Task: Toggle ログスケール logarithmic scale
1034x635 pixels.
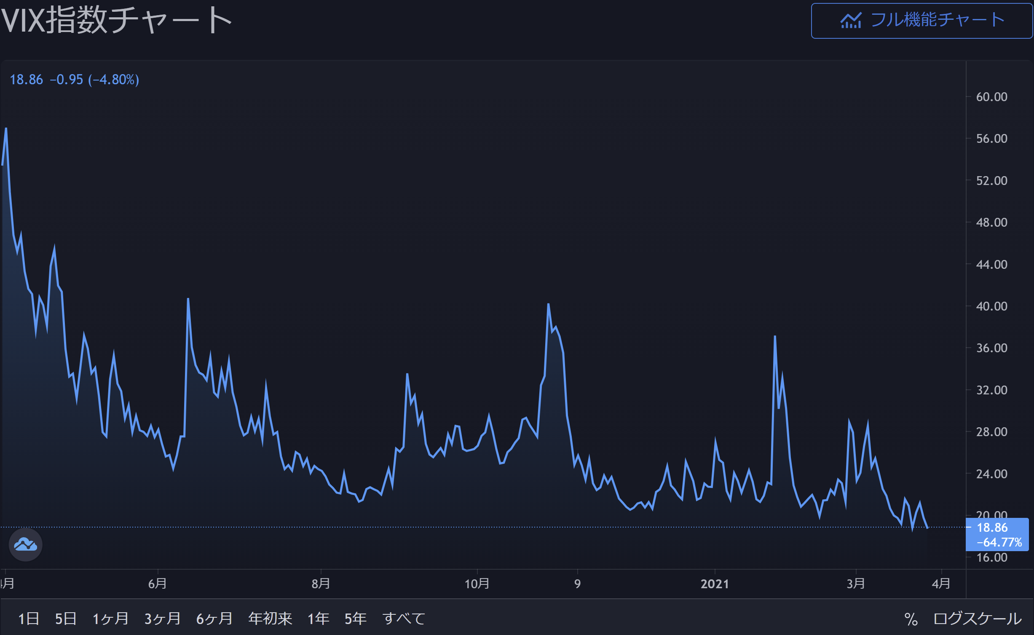Action: point(977,619)
